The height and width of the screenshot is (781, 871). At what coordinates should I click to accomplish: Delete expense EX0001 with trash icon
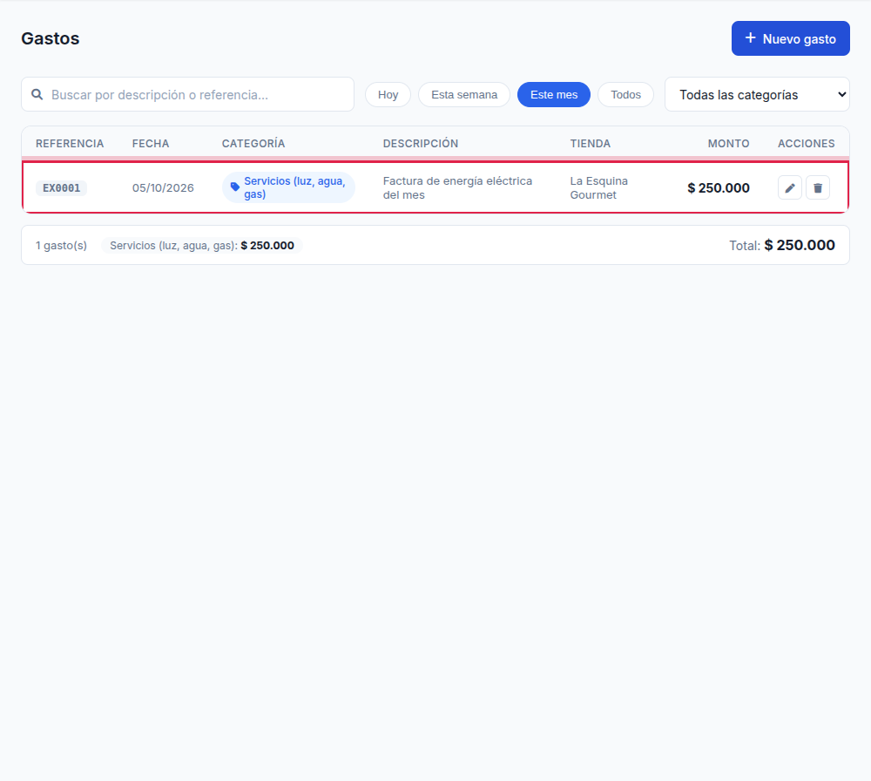(x=818, y=188)
